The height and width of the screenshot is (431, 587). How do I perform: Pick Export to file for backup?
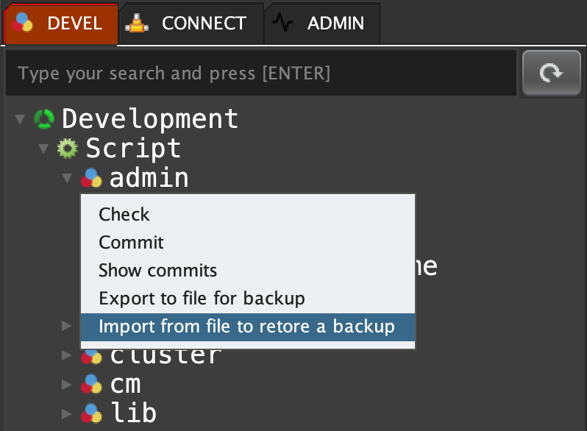tap(202, 299)
